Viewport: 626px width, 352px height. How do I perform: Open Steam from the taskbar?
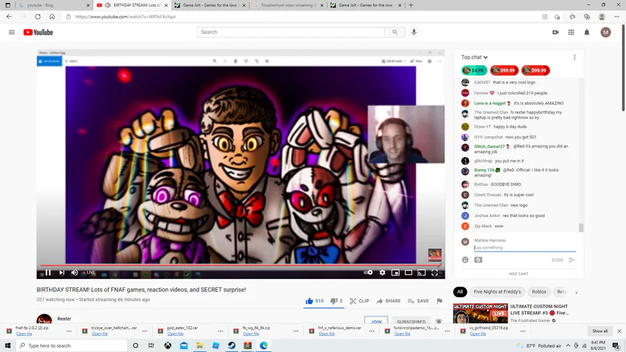point(232,346)
